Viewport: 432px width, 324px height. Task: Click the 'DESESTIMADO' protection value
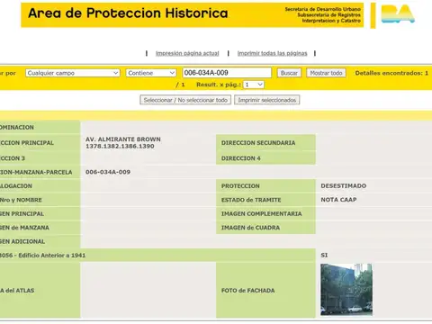point(344,185)
